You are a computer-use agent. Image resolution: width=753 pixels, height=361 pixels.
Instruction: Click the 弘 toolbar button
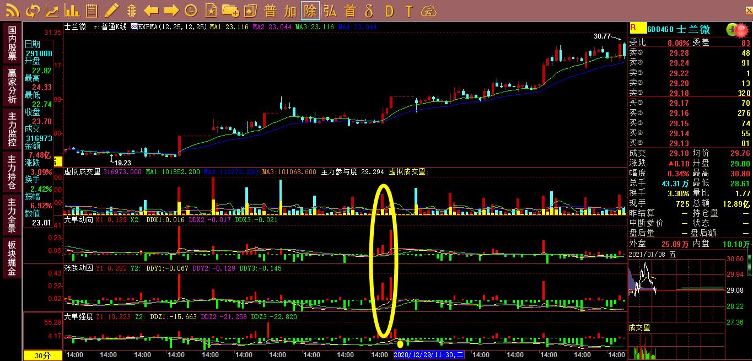(330, 10)
